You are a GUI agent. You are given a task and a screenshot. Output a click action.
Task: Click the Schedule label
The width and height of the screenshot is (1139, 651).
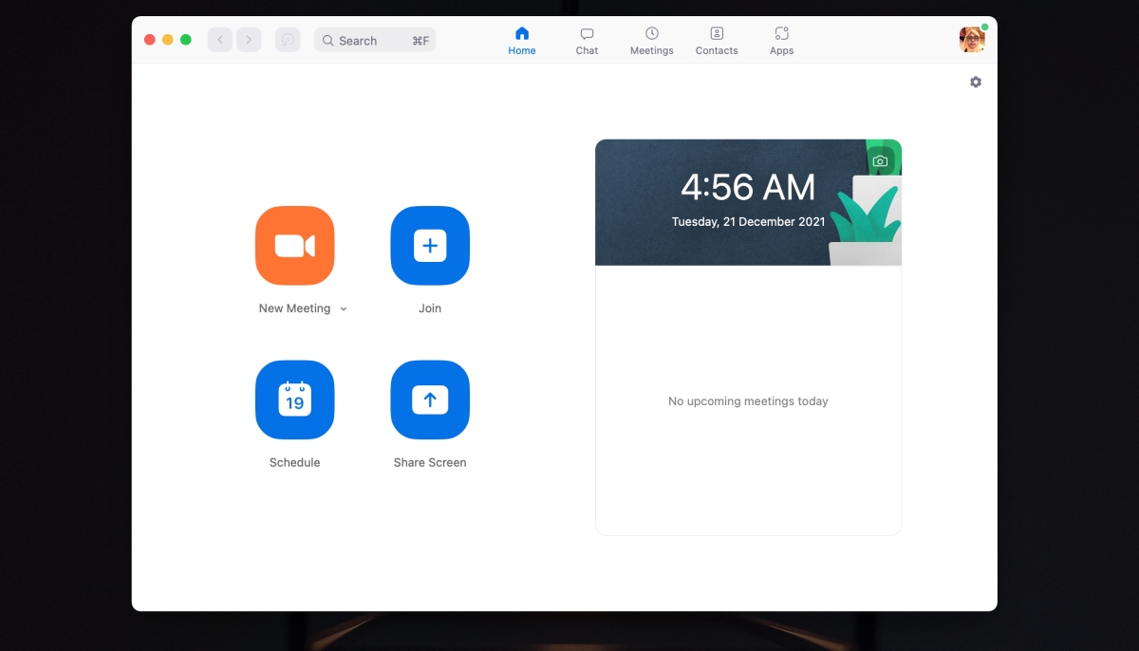(294, 463)
